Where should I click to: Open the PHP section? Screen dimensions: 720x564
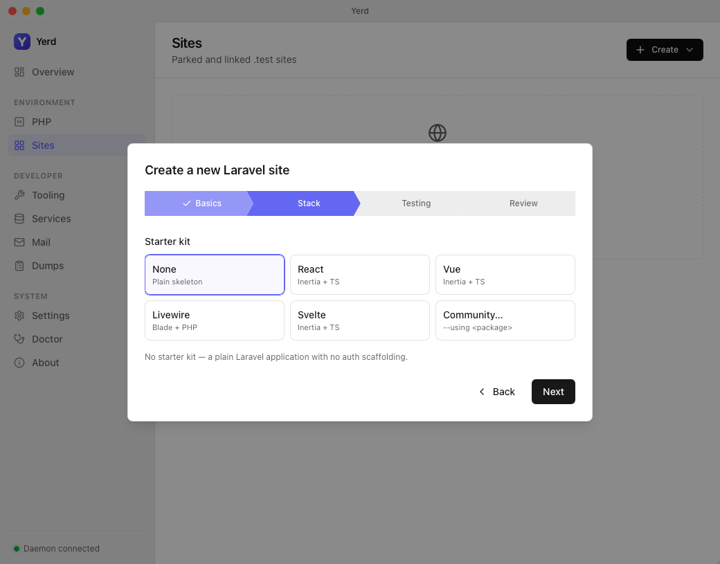77,122
